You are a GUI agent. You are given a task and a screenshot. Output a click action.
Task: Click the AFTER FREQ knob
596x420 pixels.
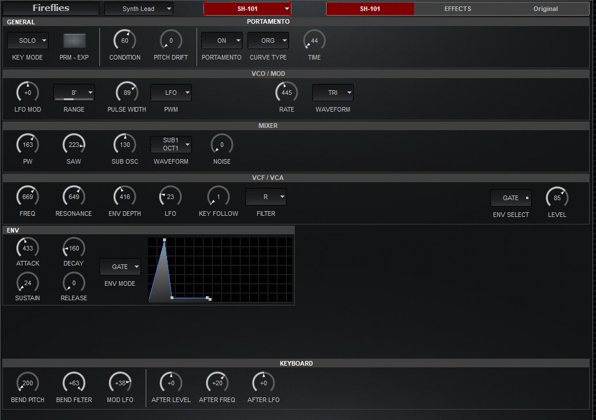[x=217, y=383]
